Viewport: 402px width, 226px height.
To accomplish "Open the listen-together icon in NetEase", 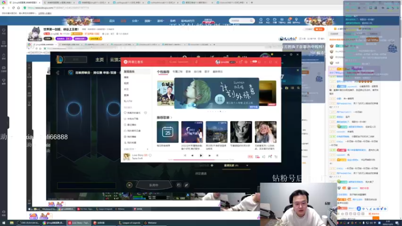I will coord(270,157).
